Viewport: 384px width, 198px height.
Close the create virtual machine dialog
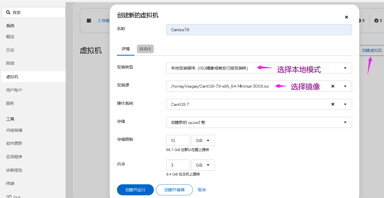pos(346,17)
